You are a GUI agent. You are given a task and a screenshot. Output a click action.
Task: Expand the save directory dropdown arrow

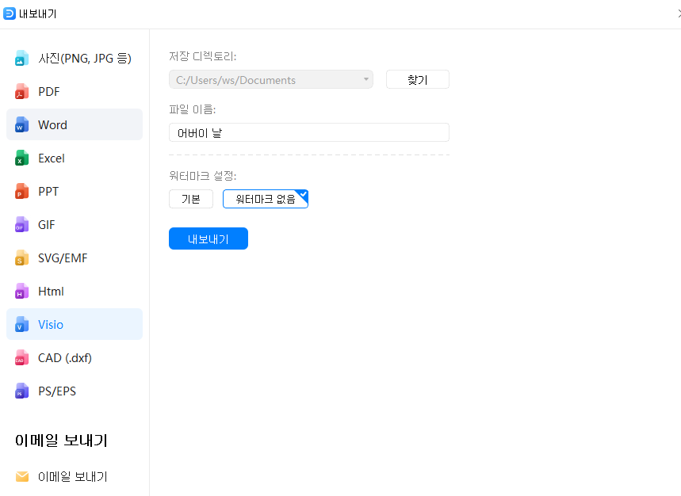(x=365, y=79)
